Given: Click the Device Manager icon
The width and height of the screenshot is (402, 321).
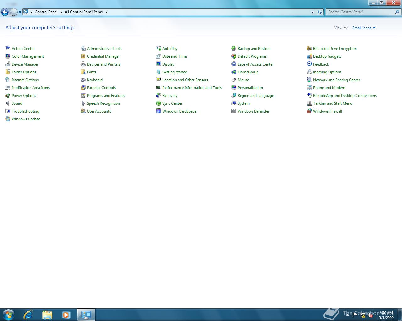Looking at the screenshot, I should pyautogui.click(x=8, y=64).
